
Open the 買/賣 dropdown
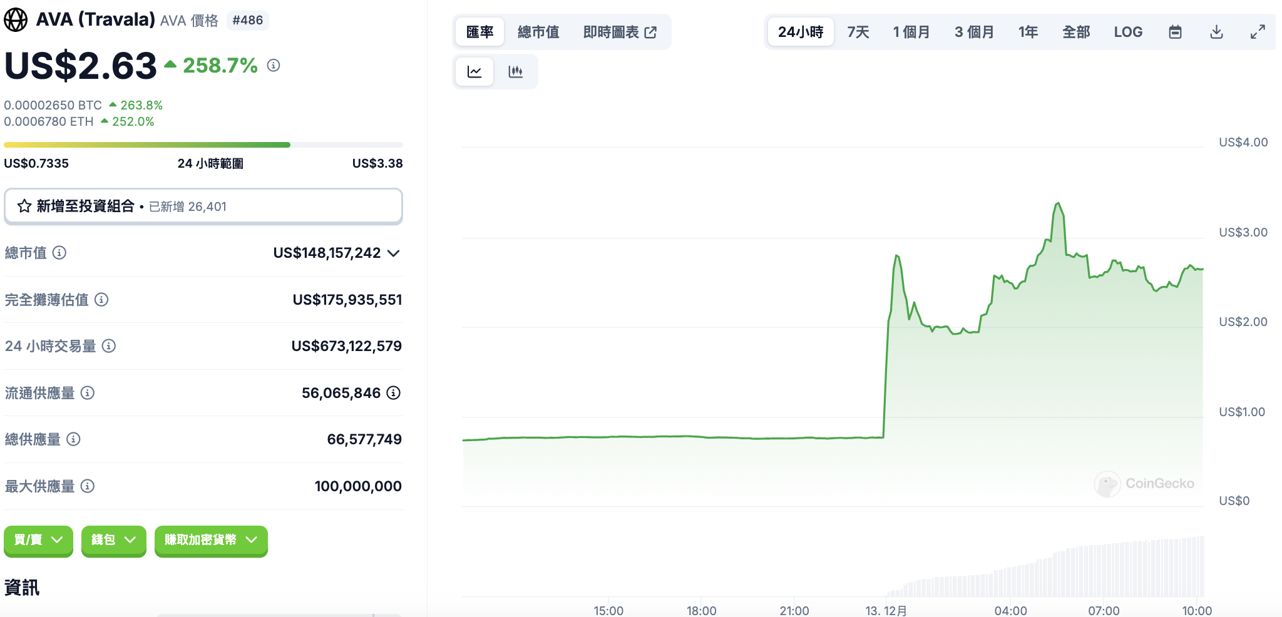[x=38, y=540]
